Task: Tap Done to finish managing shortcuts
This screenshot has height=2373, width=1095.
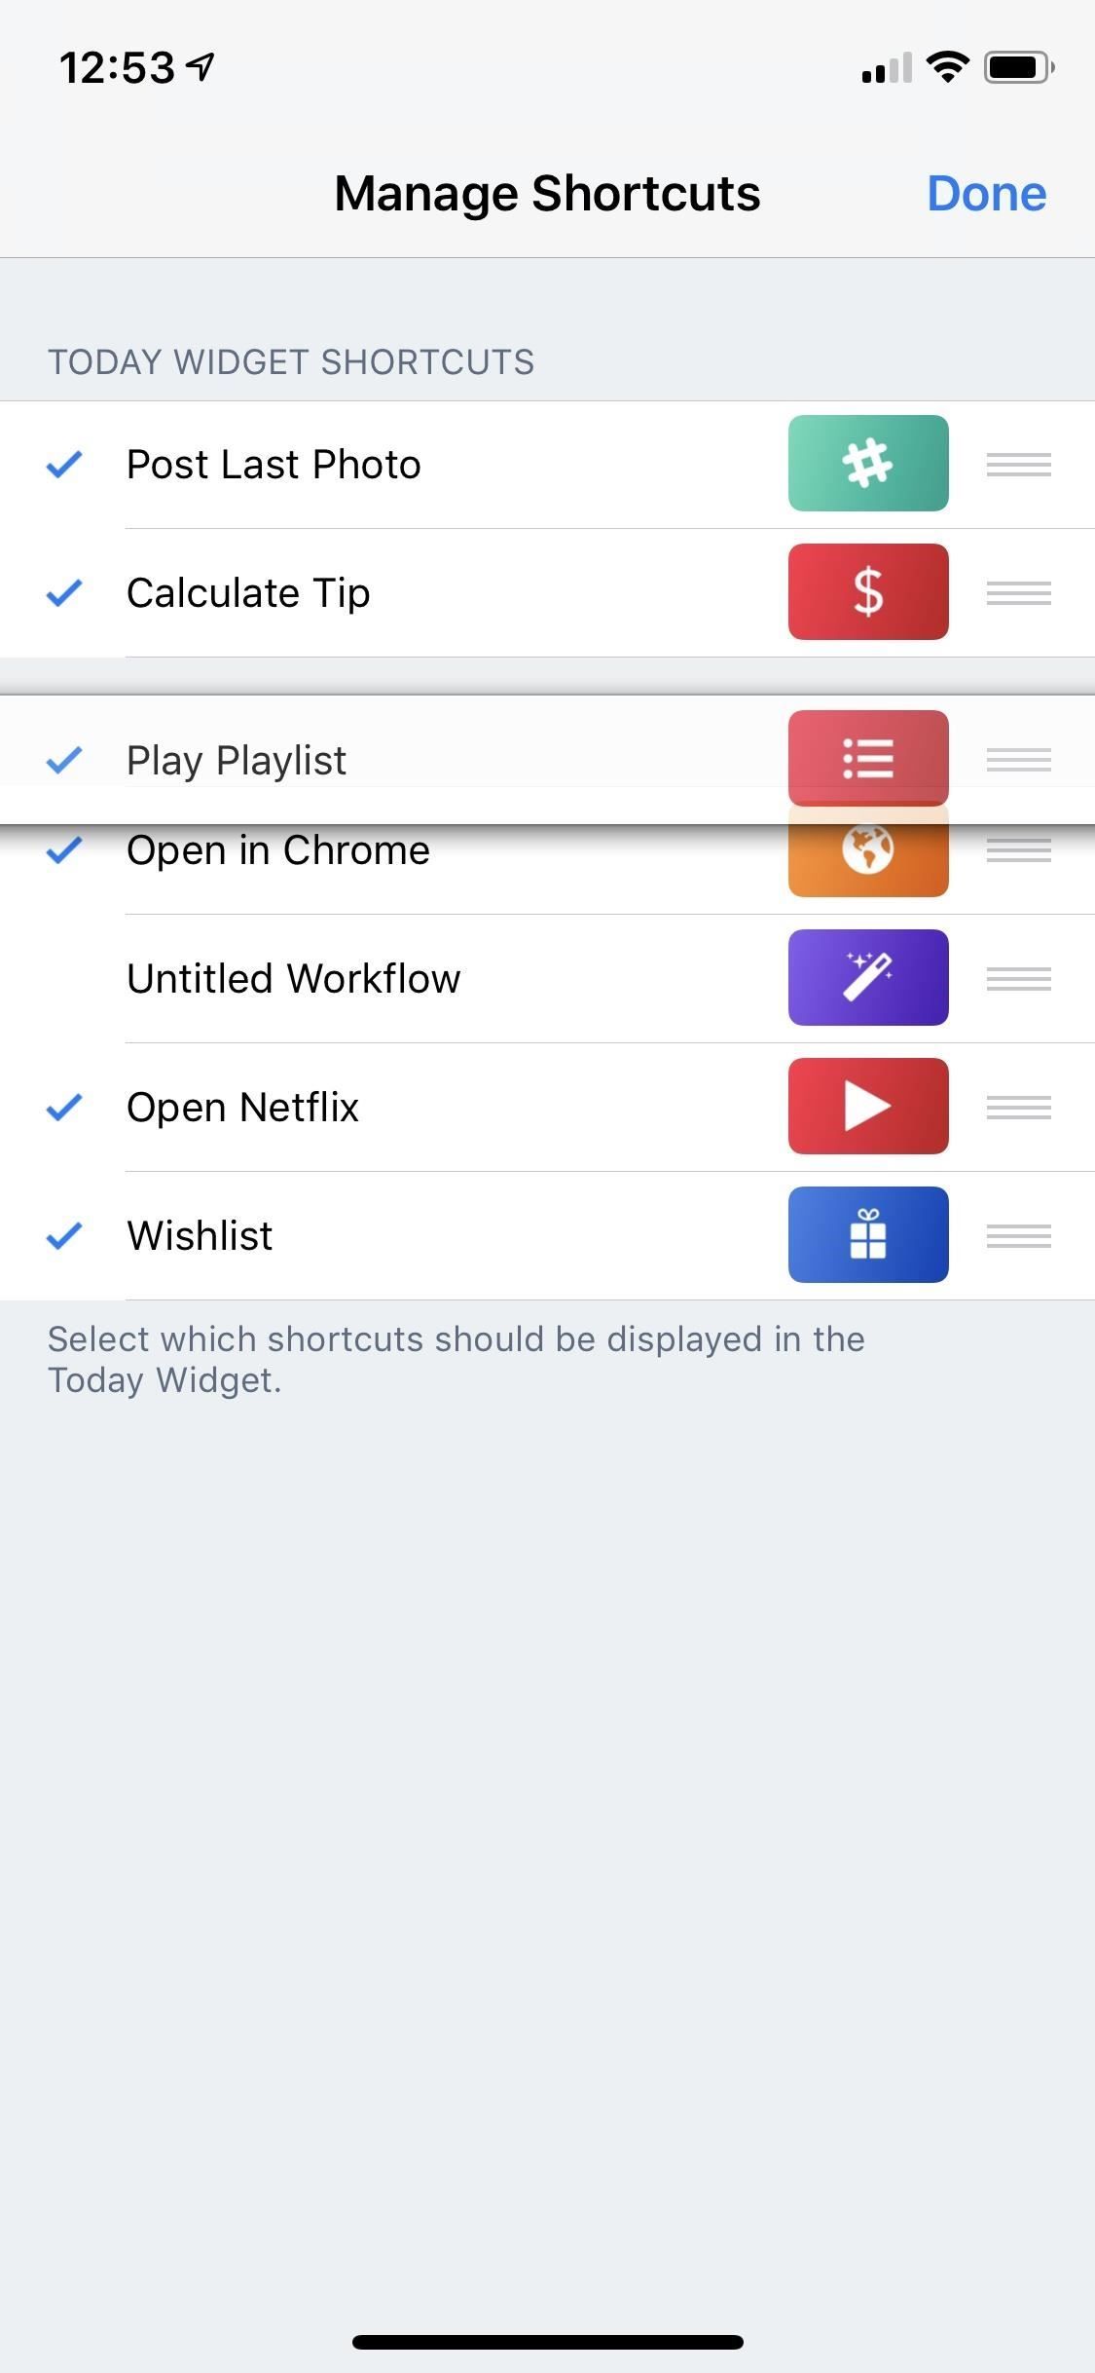Action: 986,193
